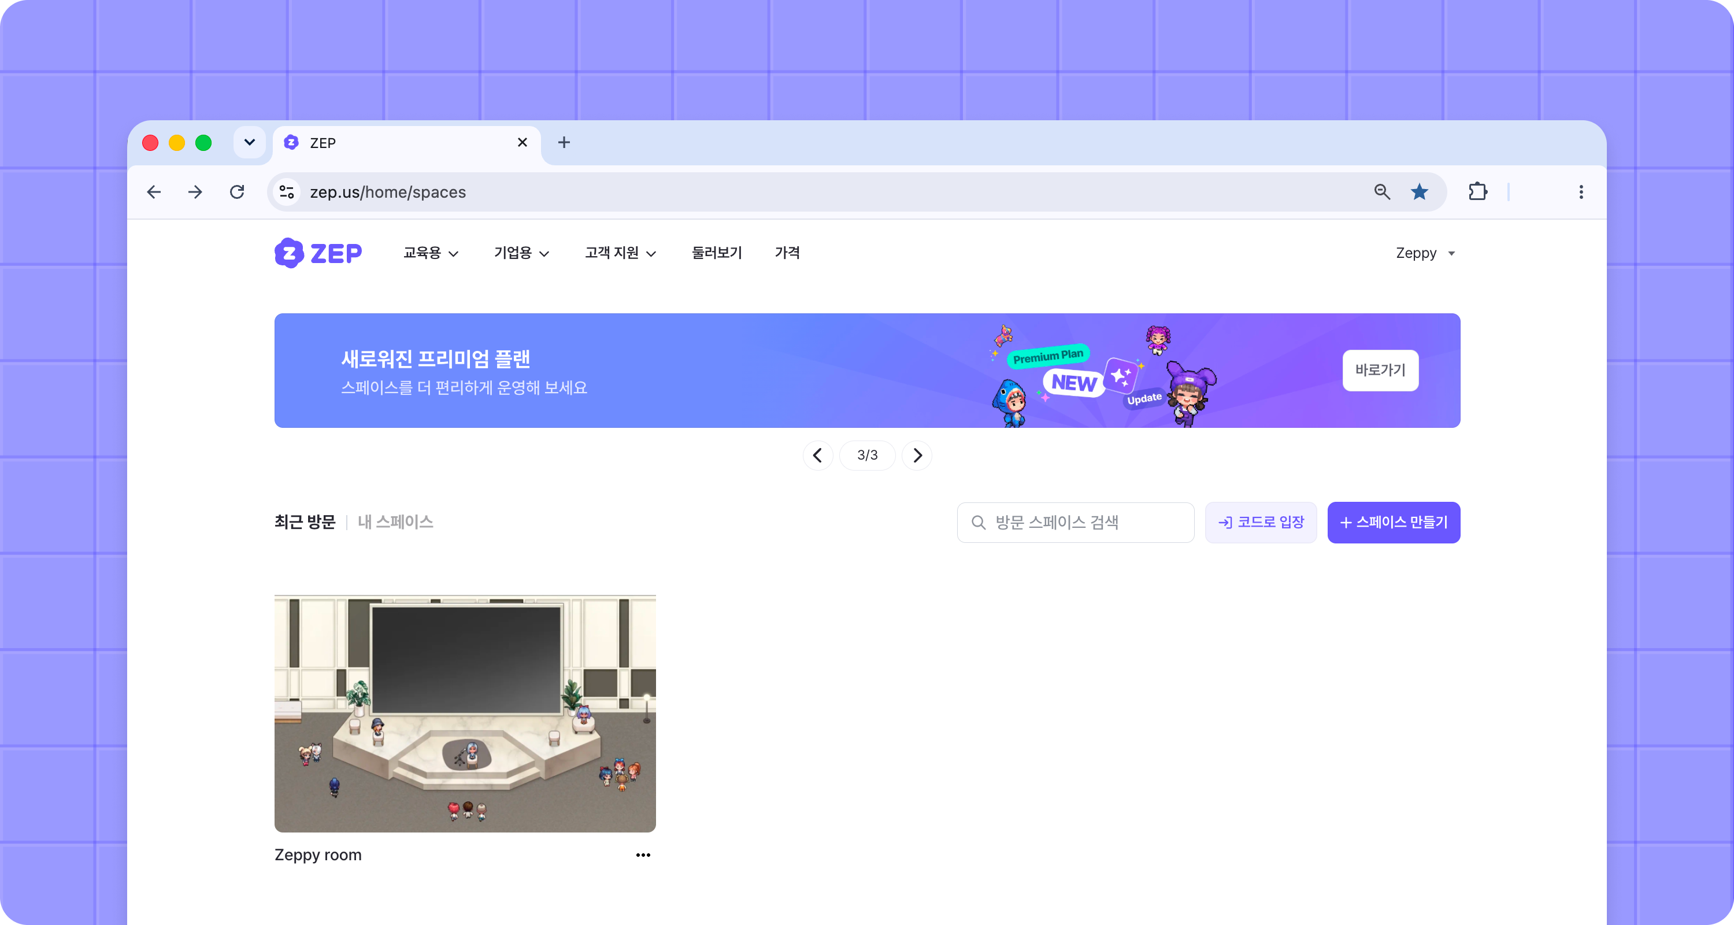
Task: Reload the current page
Action: point(237,192)
